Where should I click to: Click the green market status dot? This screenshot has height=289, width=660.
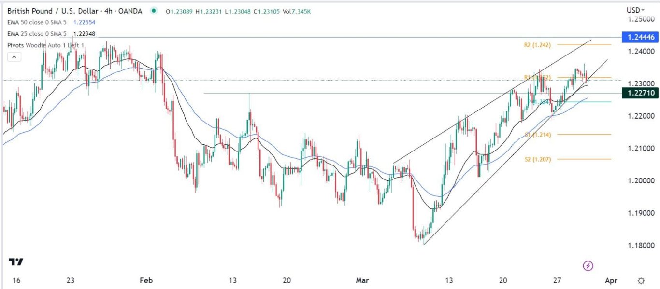(x=154, y=10)
